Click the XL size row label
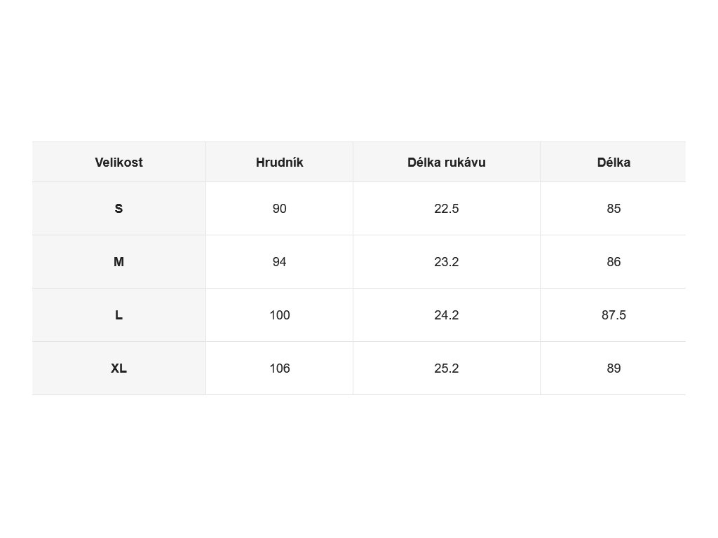Screen dimensions: 718x538 tap(118, 368)
